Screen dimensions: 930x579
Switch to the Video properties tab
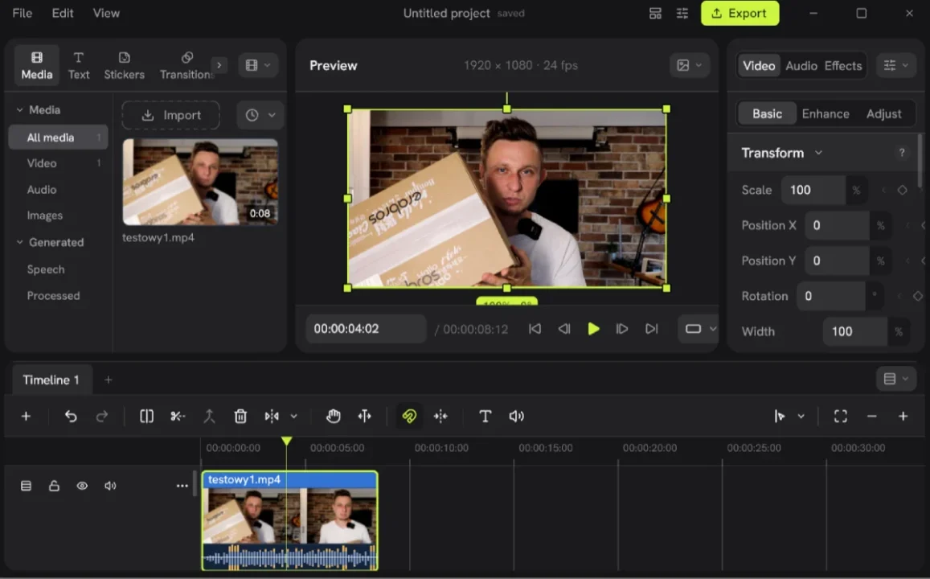[x=759, y=66]
